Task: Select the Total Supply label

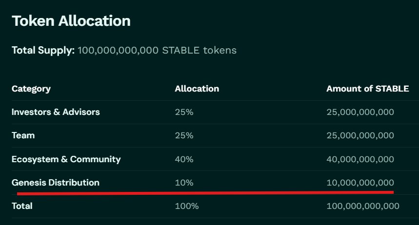Action: [43, 50]
